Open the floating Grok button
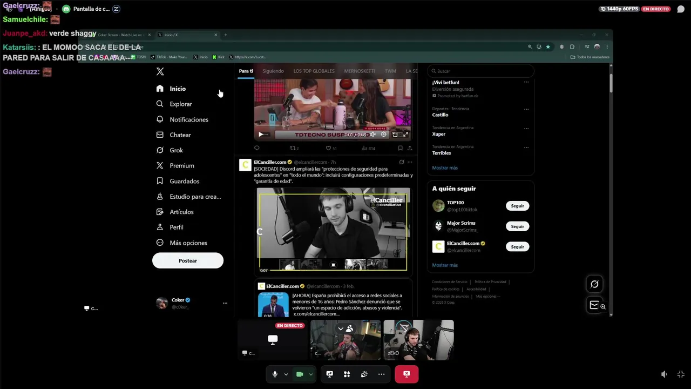This screenshot has width=691, height=389. [594, 284]
